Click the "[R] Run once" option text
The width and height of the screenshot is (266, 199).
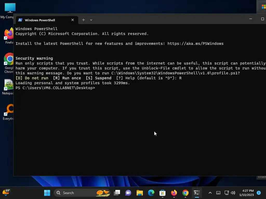67,78
